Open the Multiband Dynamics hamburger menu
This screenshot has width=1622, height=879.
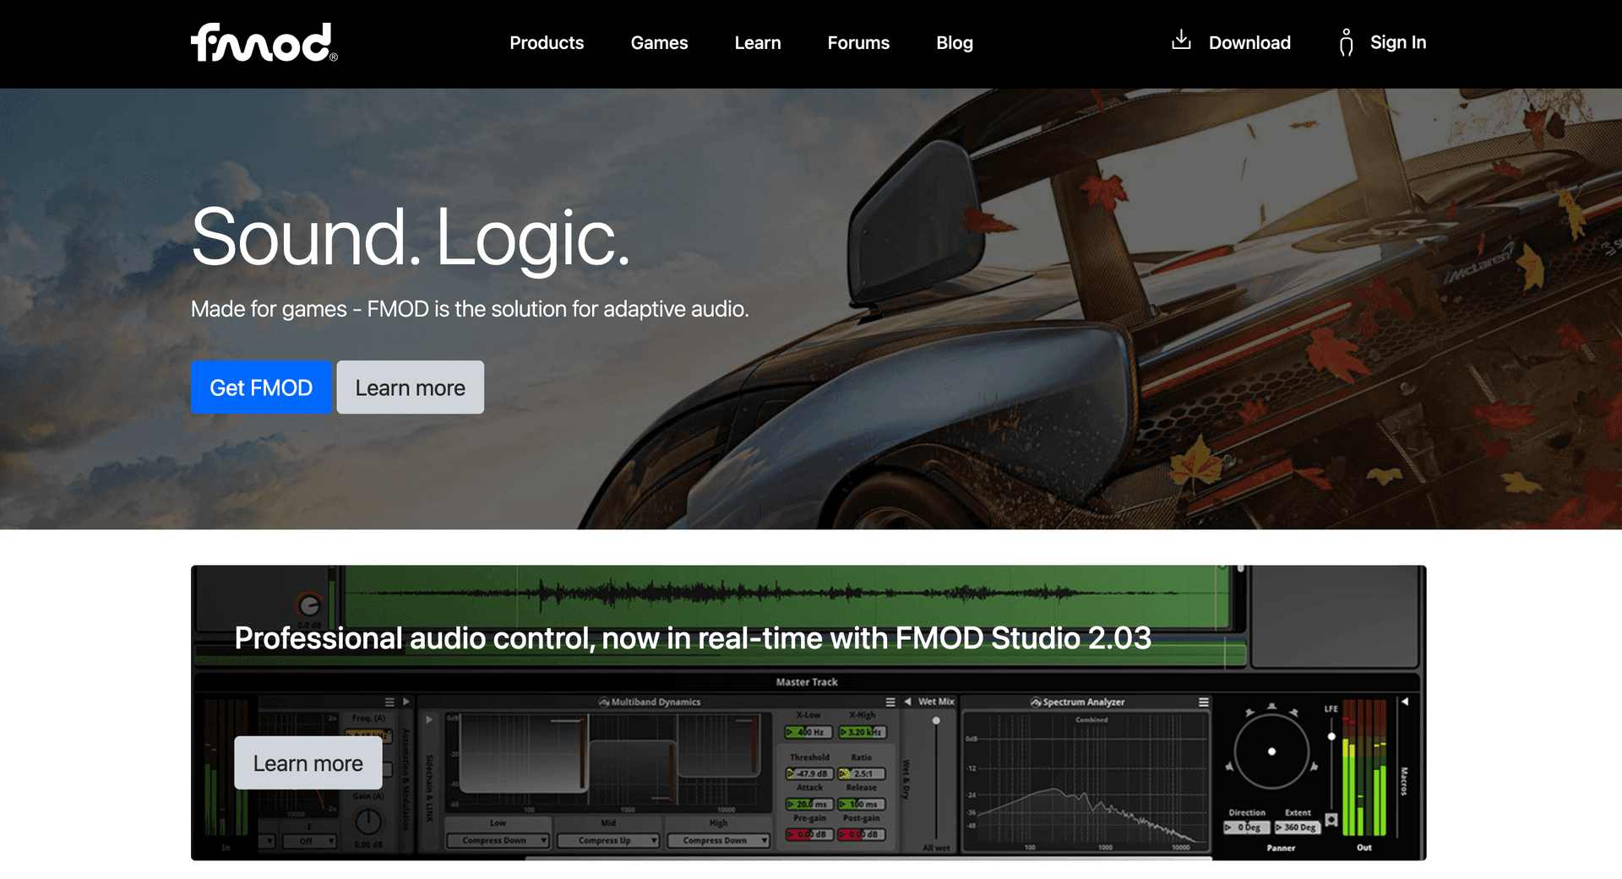pyautogui.click(x=890, y=702)
